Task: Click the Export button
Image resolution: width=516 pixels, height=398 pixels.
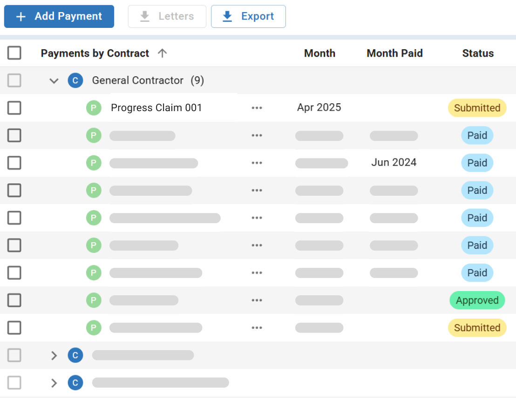Action: [248, 16]
